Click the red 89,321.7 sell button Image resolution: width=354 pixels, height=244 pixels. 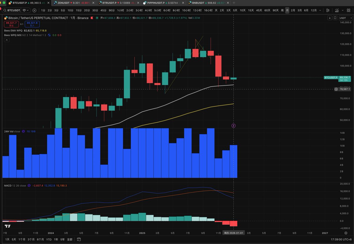tap(11, 24)
